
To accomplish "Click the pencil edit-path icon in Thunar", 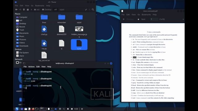I will click(86, 10).
